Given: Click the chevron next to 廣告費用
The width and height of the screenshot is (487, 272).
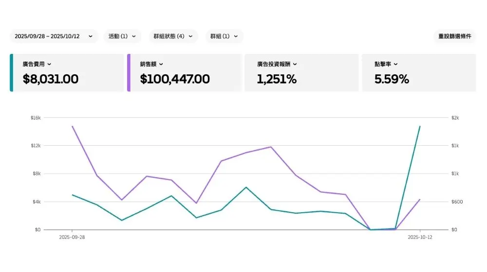Looking at the screenshot, I should pos(49,64).
